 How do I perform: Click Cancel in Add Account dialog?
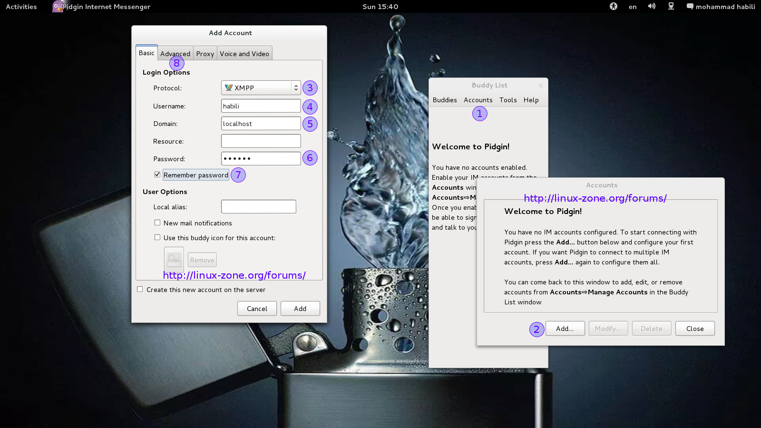[257, 309]
